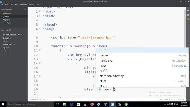This screenshot has height=107, width=190.
Task: Open Task View on the taskbar
Action: click(x=58, y=104)
